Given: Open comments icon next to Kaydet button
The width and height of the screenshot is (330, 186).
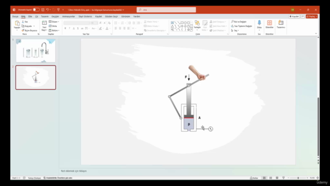Looking at the screenshot, I should [x=303, y=17].
